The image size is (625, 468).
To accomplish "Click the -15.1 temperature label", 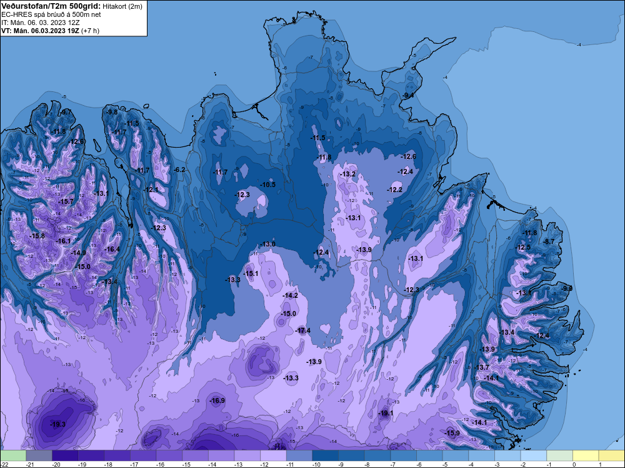I will (251, 273).
